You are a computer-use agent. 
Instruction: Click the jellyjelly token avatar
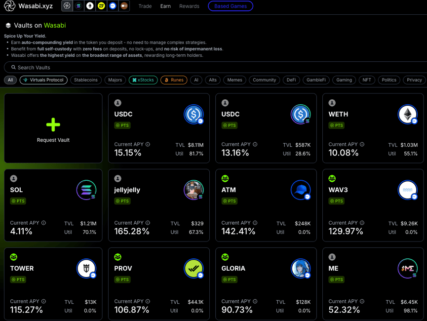[x=193, y=190]
